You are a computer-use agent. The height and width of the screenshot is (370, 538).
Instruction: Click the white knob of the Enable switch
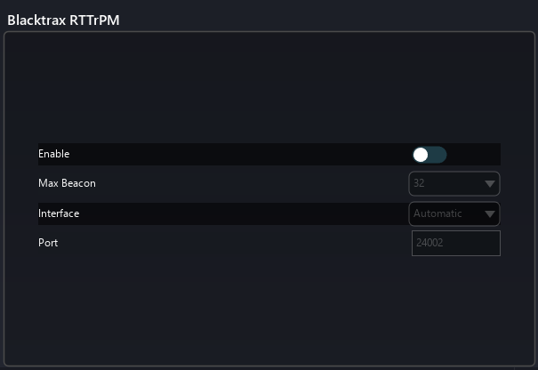click(x=421, y=155)
